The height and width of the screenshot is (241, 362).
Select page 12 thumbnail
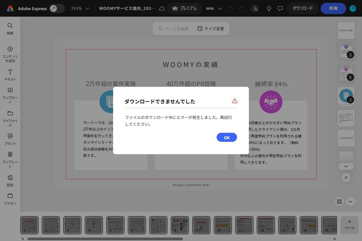[266, 225]
